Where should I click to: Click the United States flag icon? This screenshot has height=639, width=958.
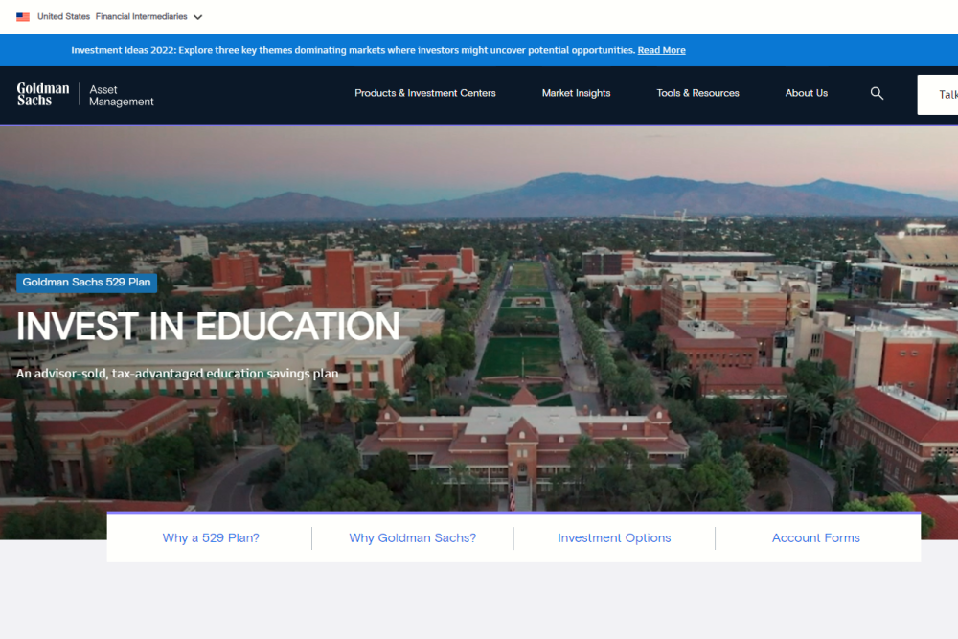[x=23, y=17]
